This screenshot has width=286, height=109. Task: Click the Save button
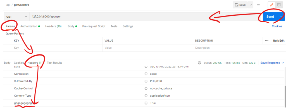[x=240, y=5]
